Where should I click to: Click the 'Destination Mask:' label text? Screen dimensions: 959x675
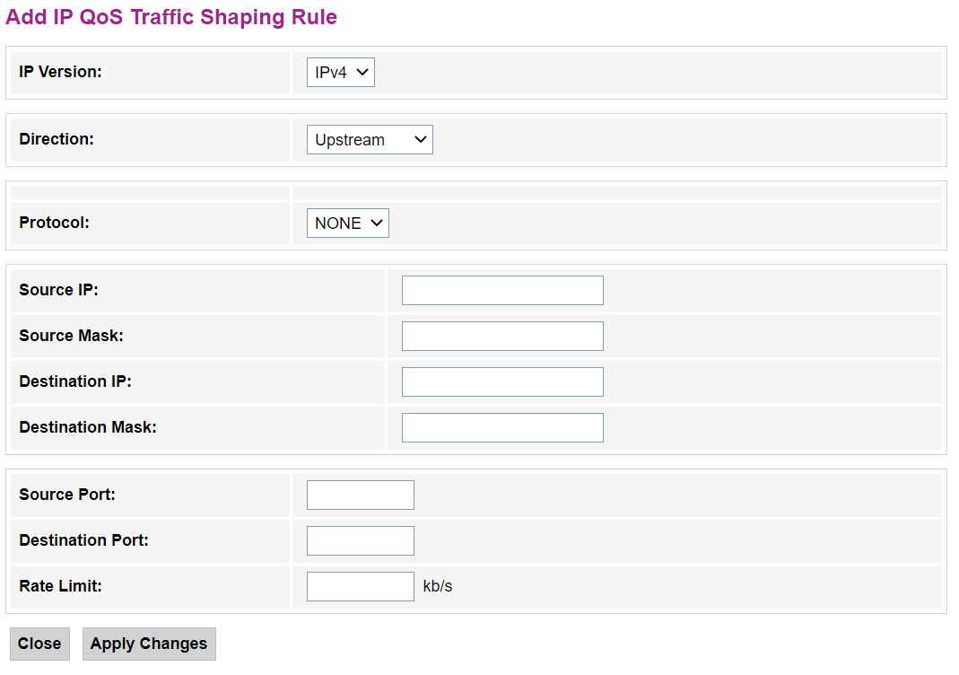(88, 427)
